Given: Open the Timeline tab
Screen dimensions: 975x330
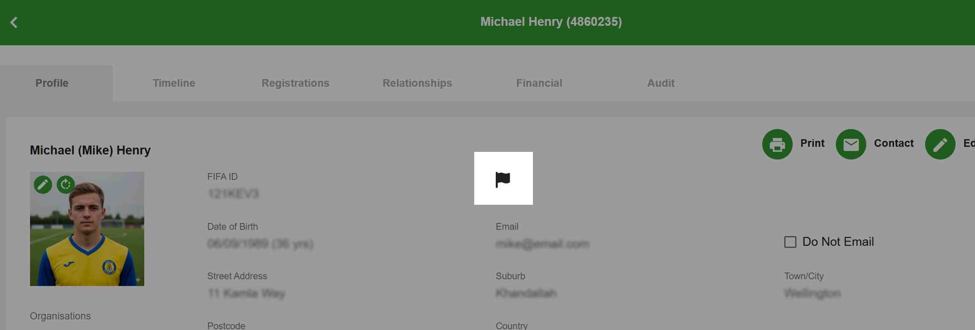Looking at the screenshot, I should click(x=174, y=83).
